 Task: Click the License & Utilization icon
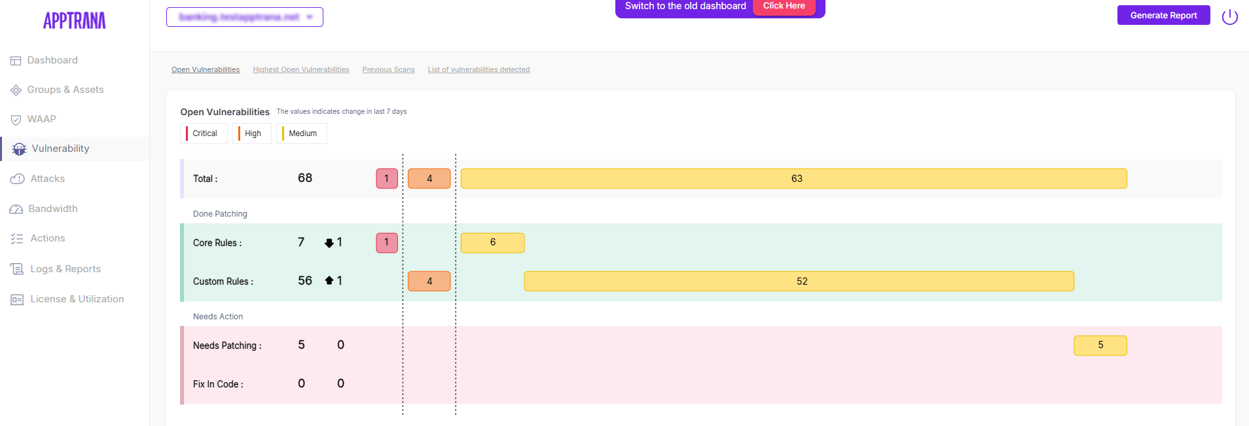point(17,300)
